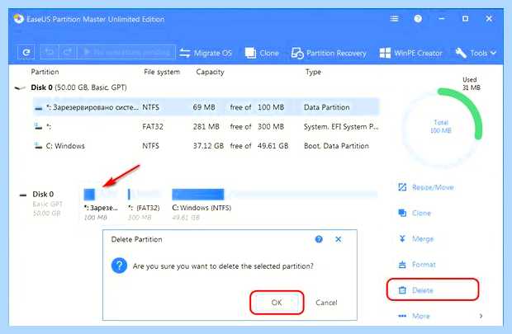
Task: Open the hamburger menu icon in title bar
Action: [394, 19]
